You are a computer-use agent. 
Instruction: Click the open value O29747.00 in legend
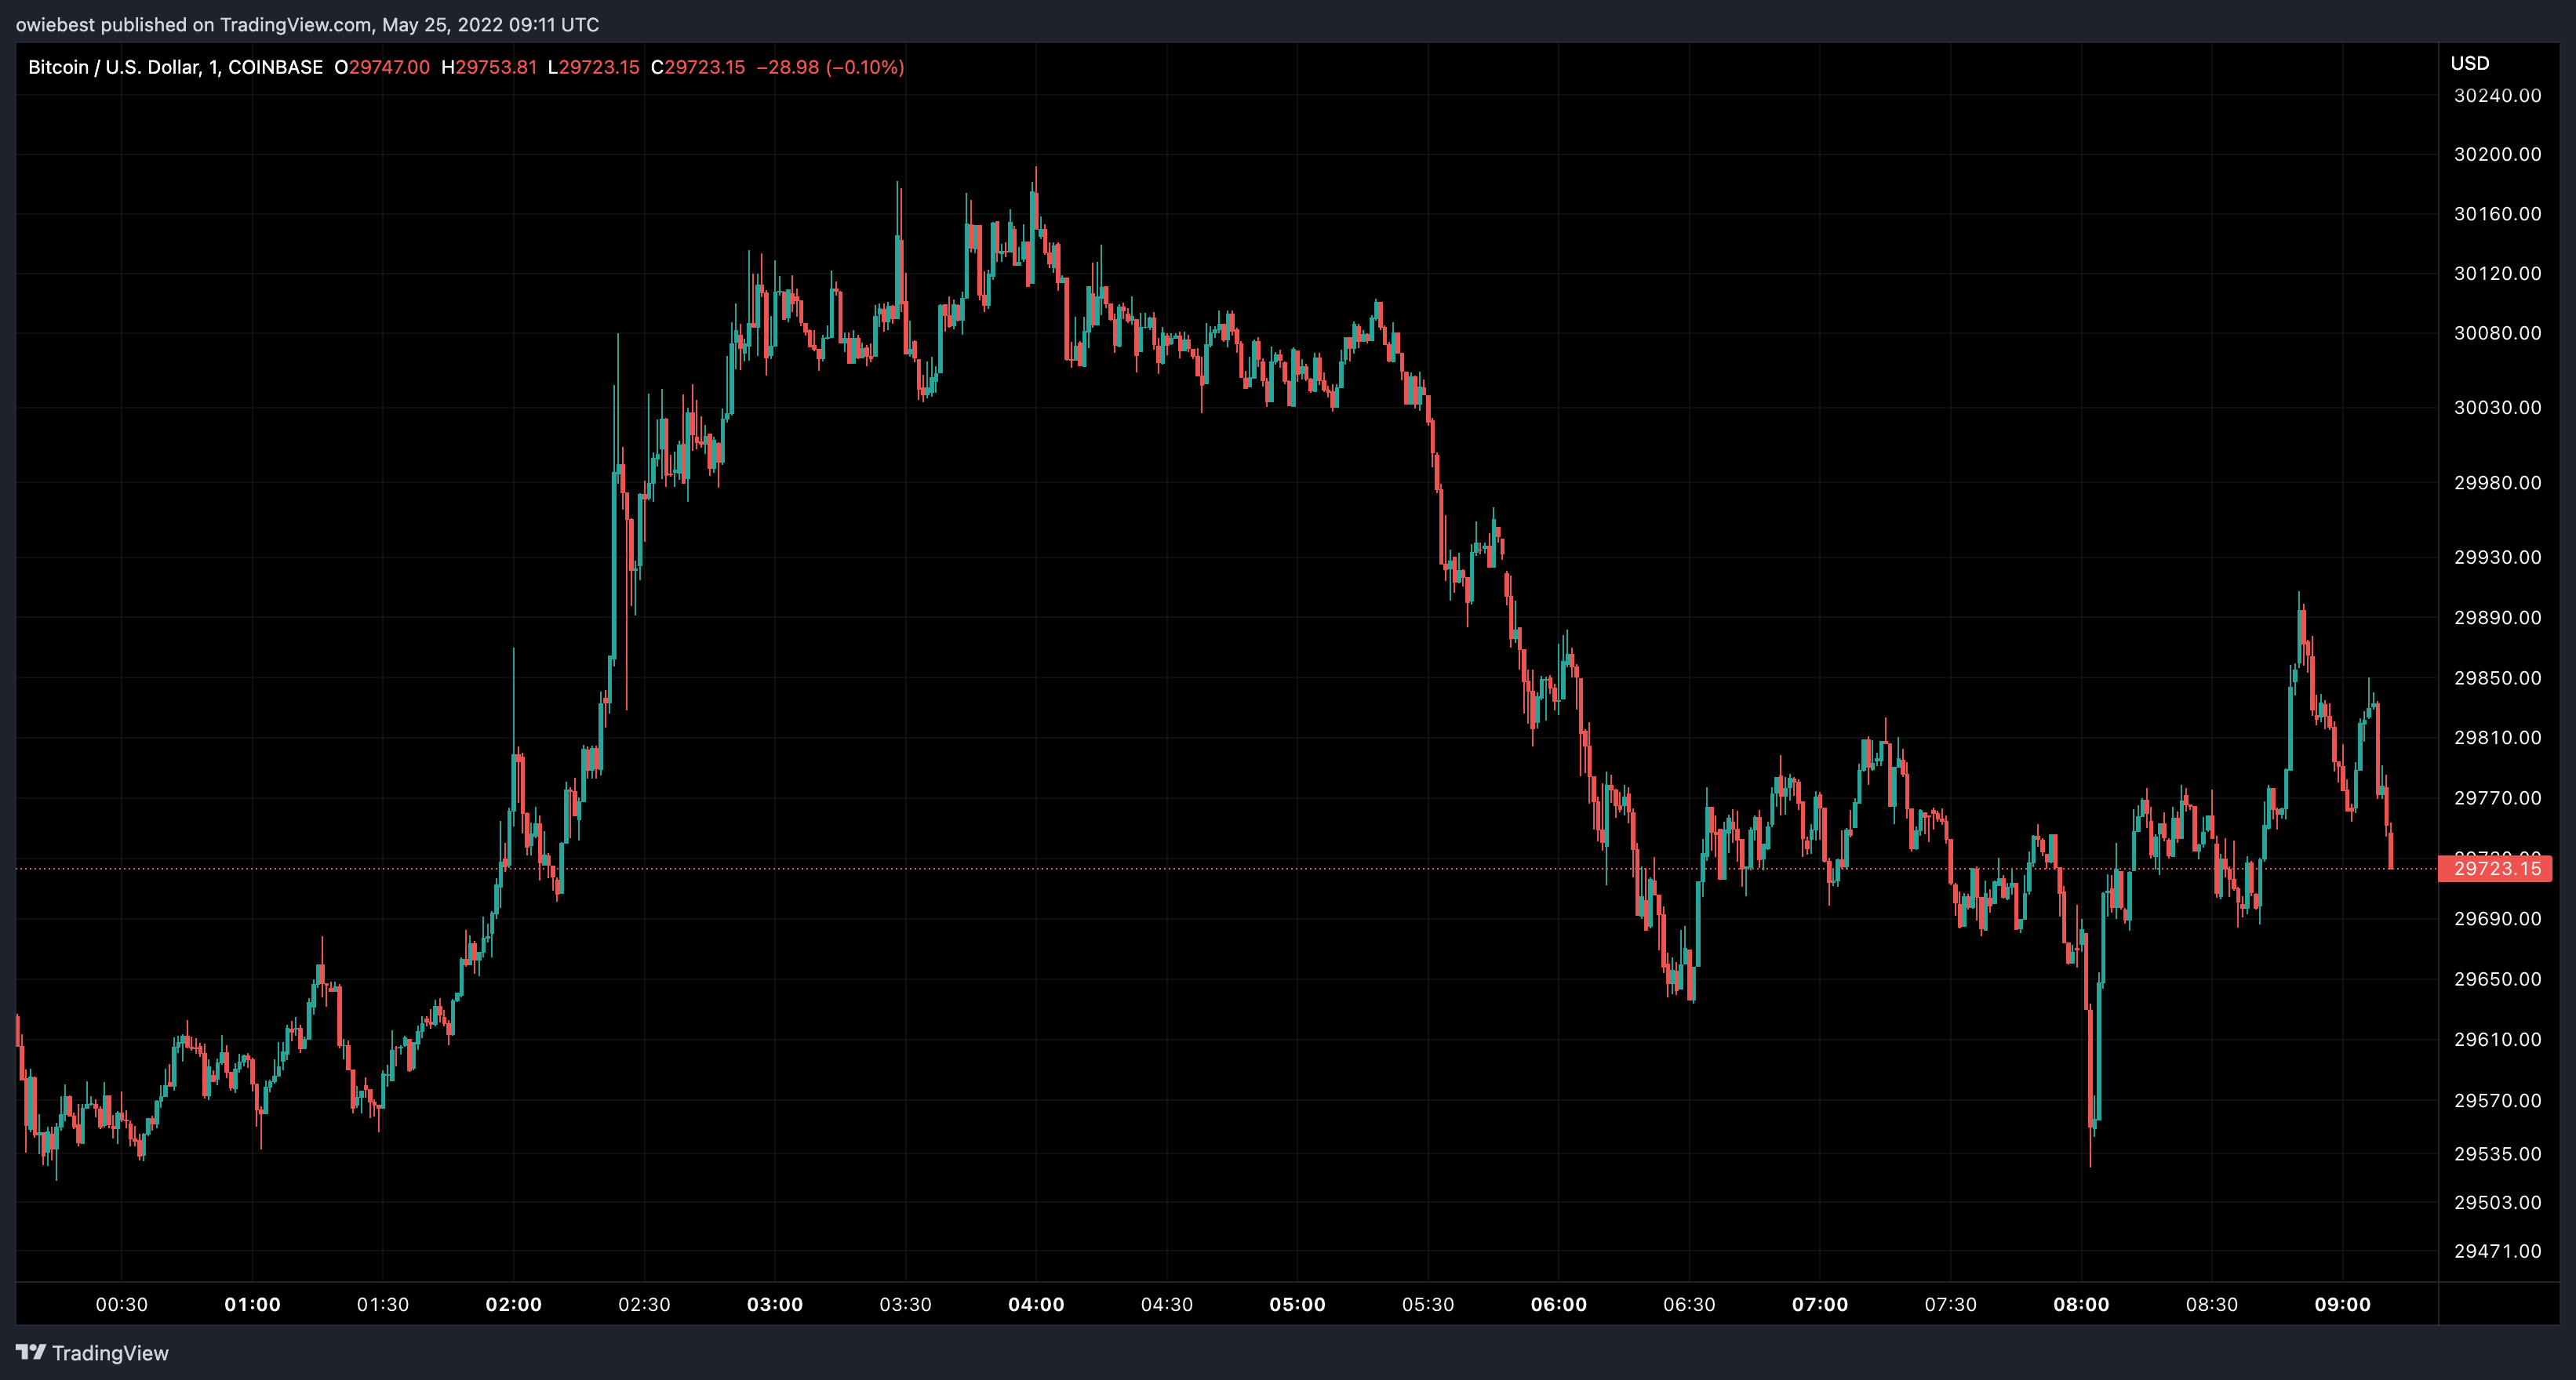(x=382, y=67)
